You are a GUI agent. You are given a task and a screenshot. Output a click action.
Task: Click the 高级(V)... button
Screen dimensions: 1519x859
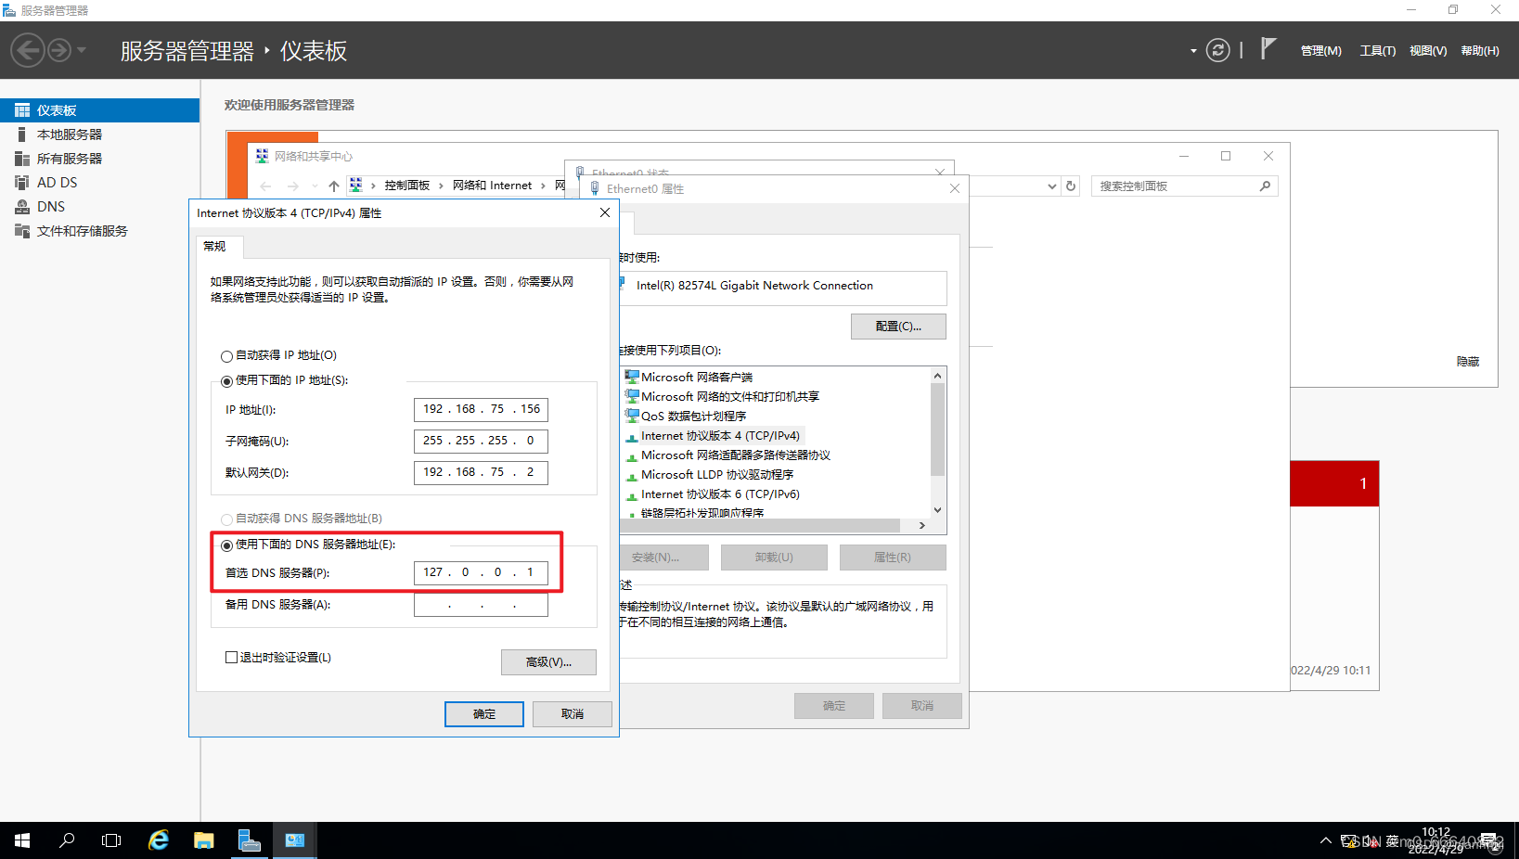[548, 662]
